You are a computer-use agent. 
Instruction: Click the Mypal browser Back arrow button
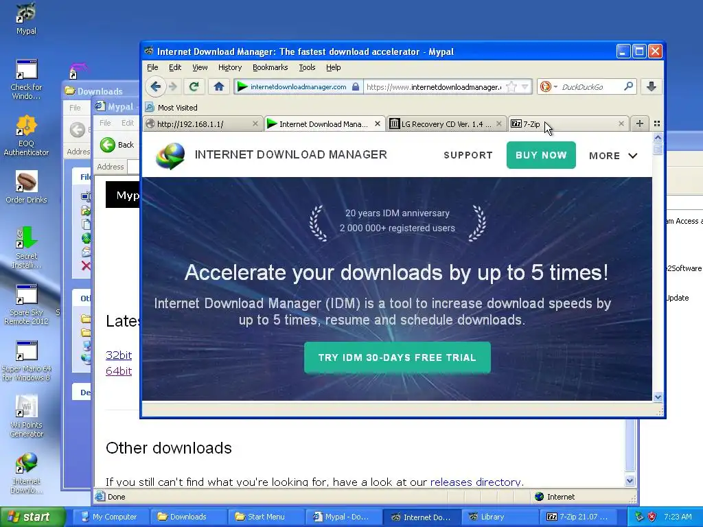tap(156, 86)
